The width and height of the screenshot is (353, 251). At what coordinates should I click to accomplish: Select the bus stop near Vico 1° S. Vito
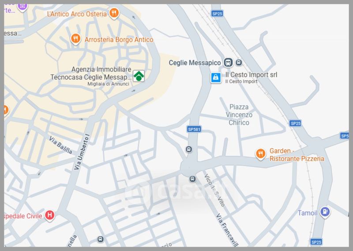(192, 179)
